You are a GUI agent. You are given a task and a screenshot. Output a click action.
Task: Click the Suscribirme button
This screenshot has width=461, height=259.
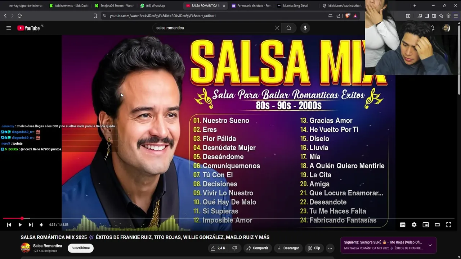pos(81,248)
